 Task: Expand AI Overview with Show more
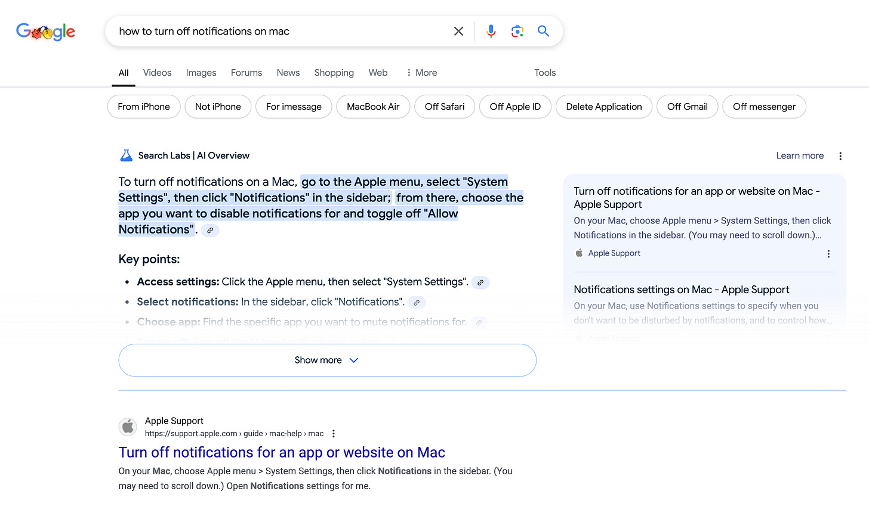[x=327, y=360]
